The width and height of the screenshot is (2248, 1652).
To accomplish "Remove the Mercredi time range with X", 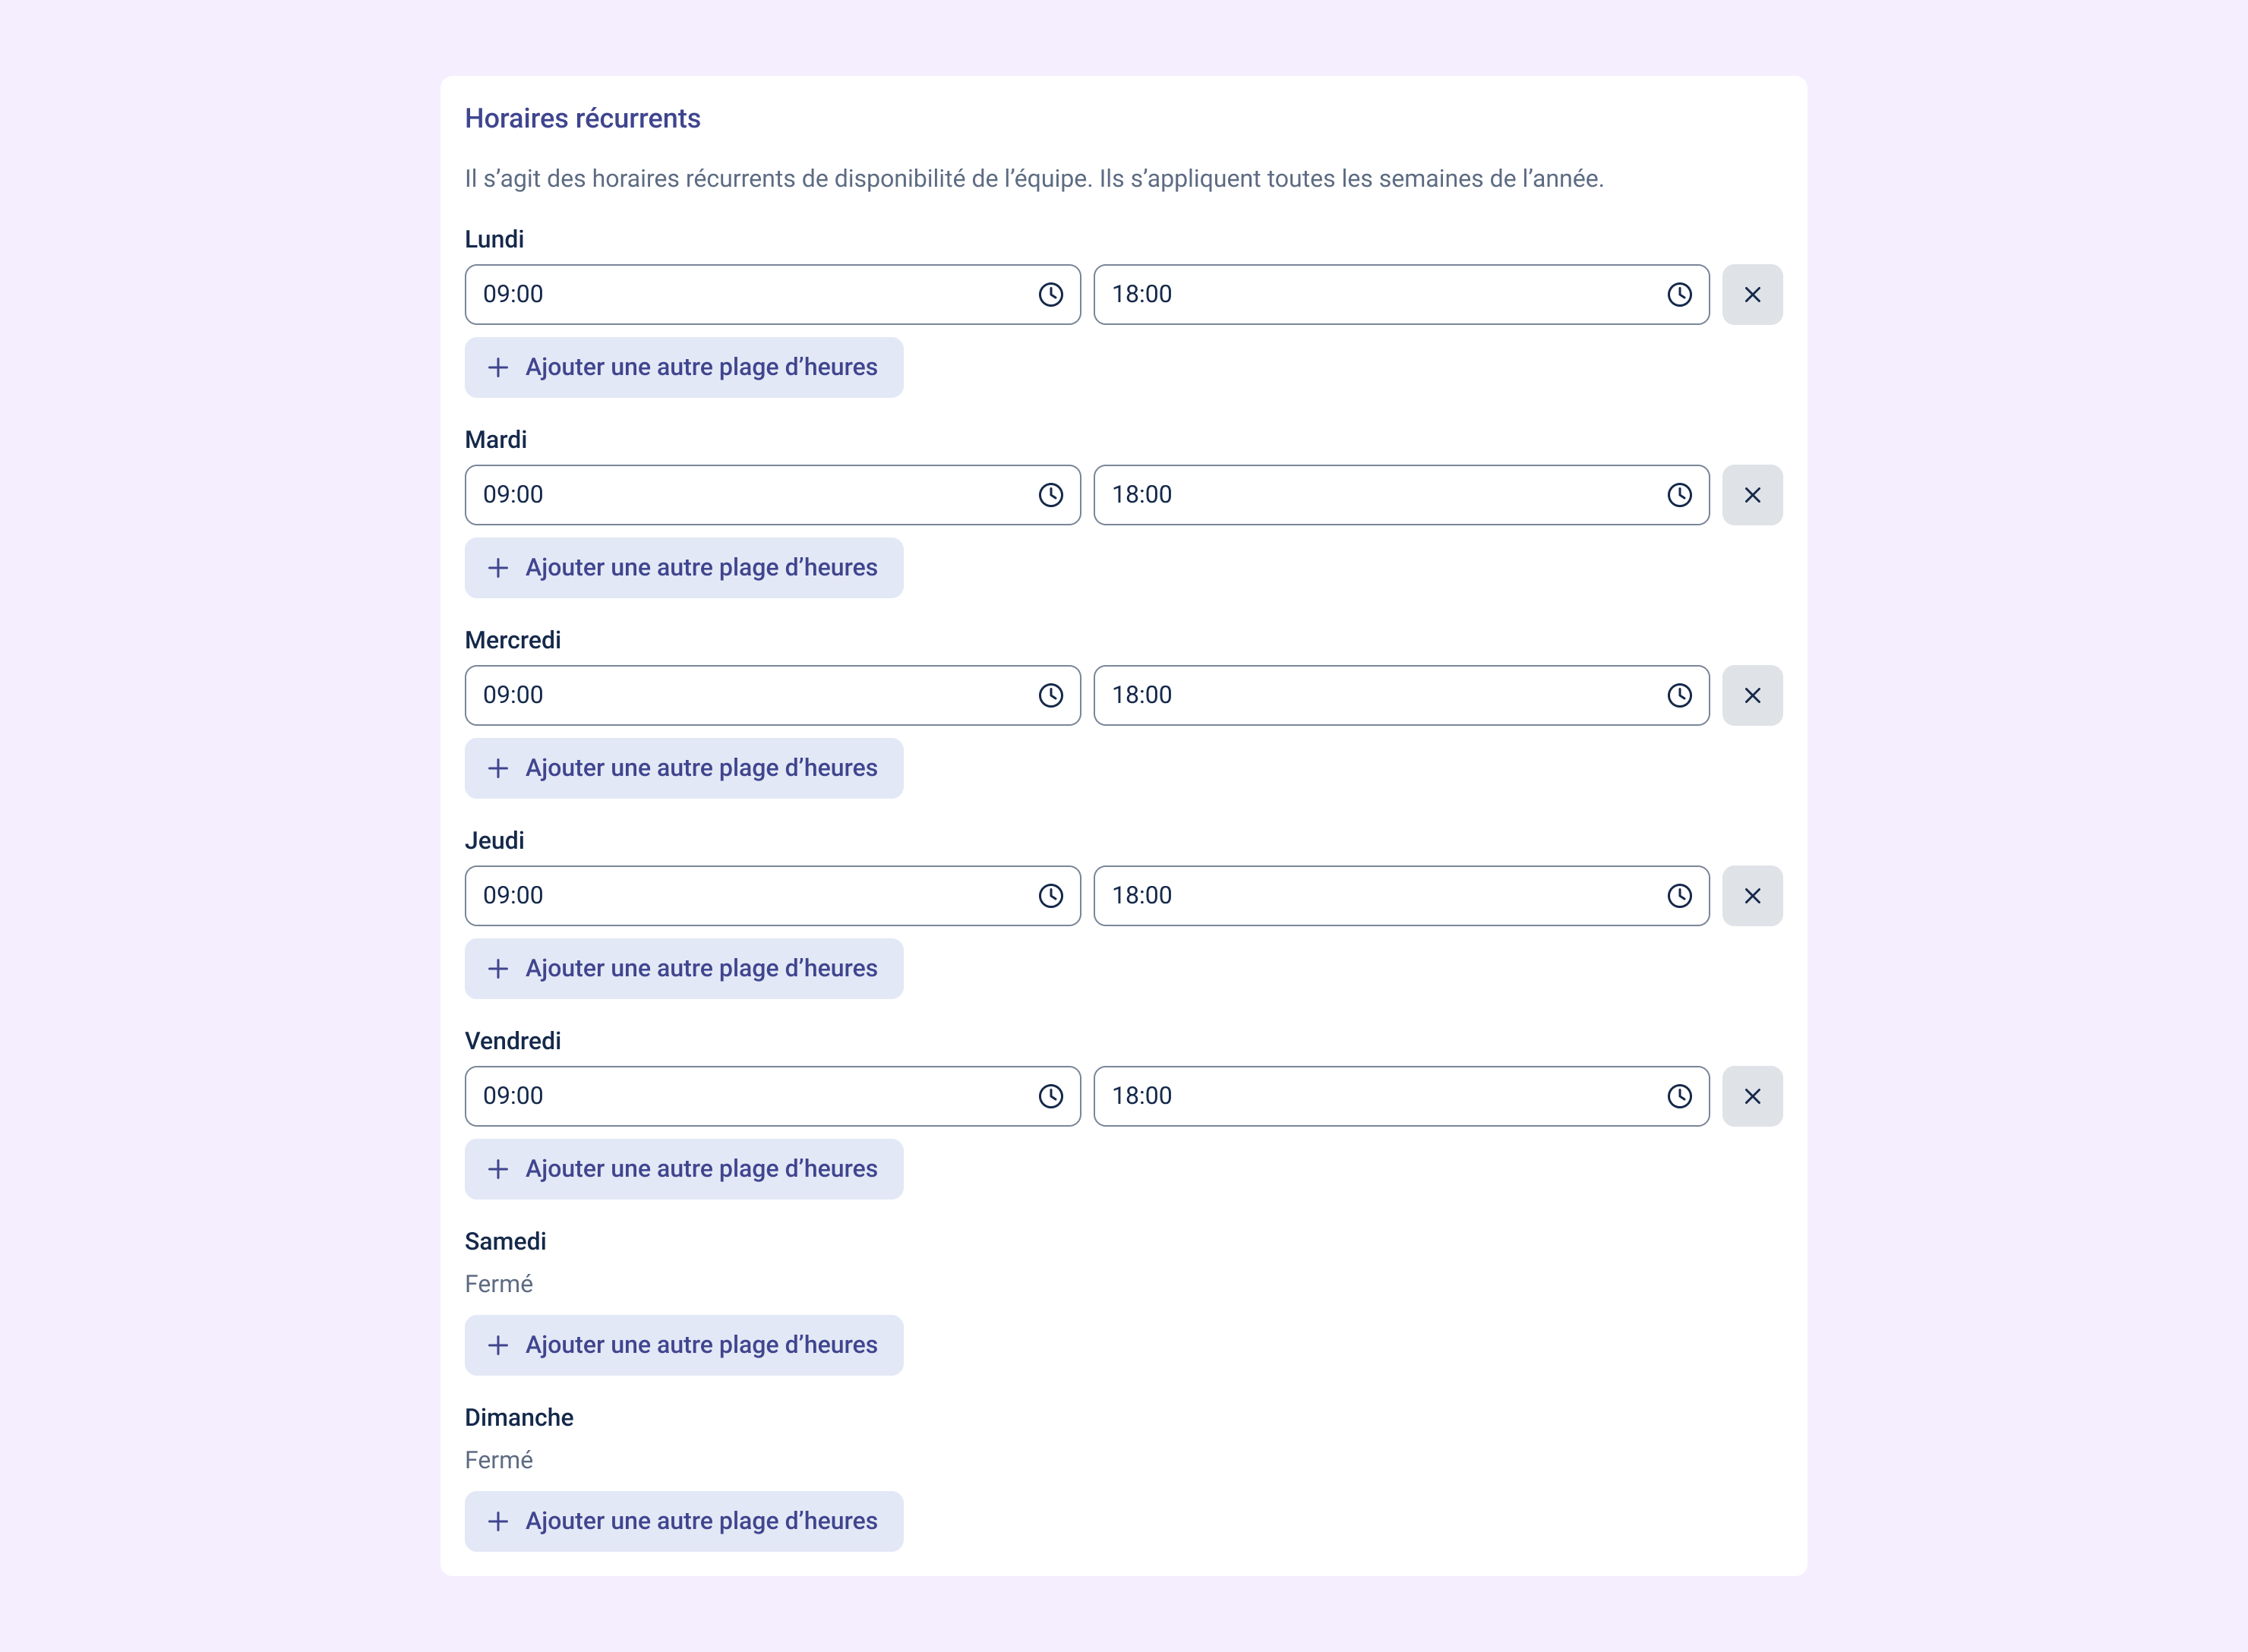I will pos(1752,695).
